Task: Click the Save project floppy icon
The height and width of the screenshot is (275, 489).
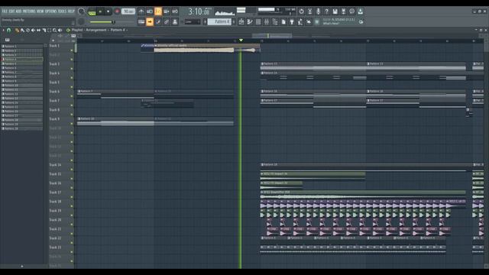Action: click(335, 11)
